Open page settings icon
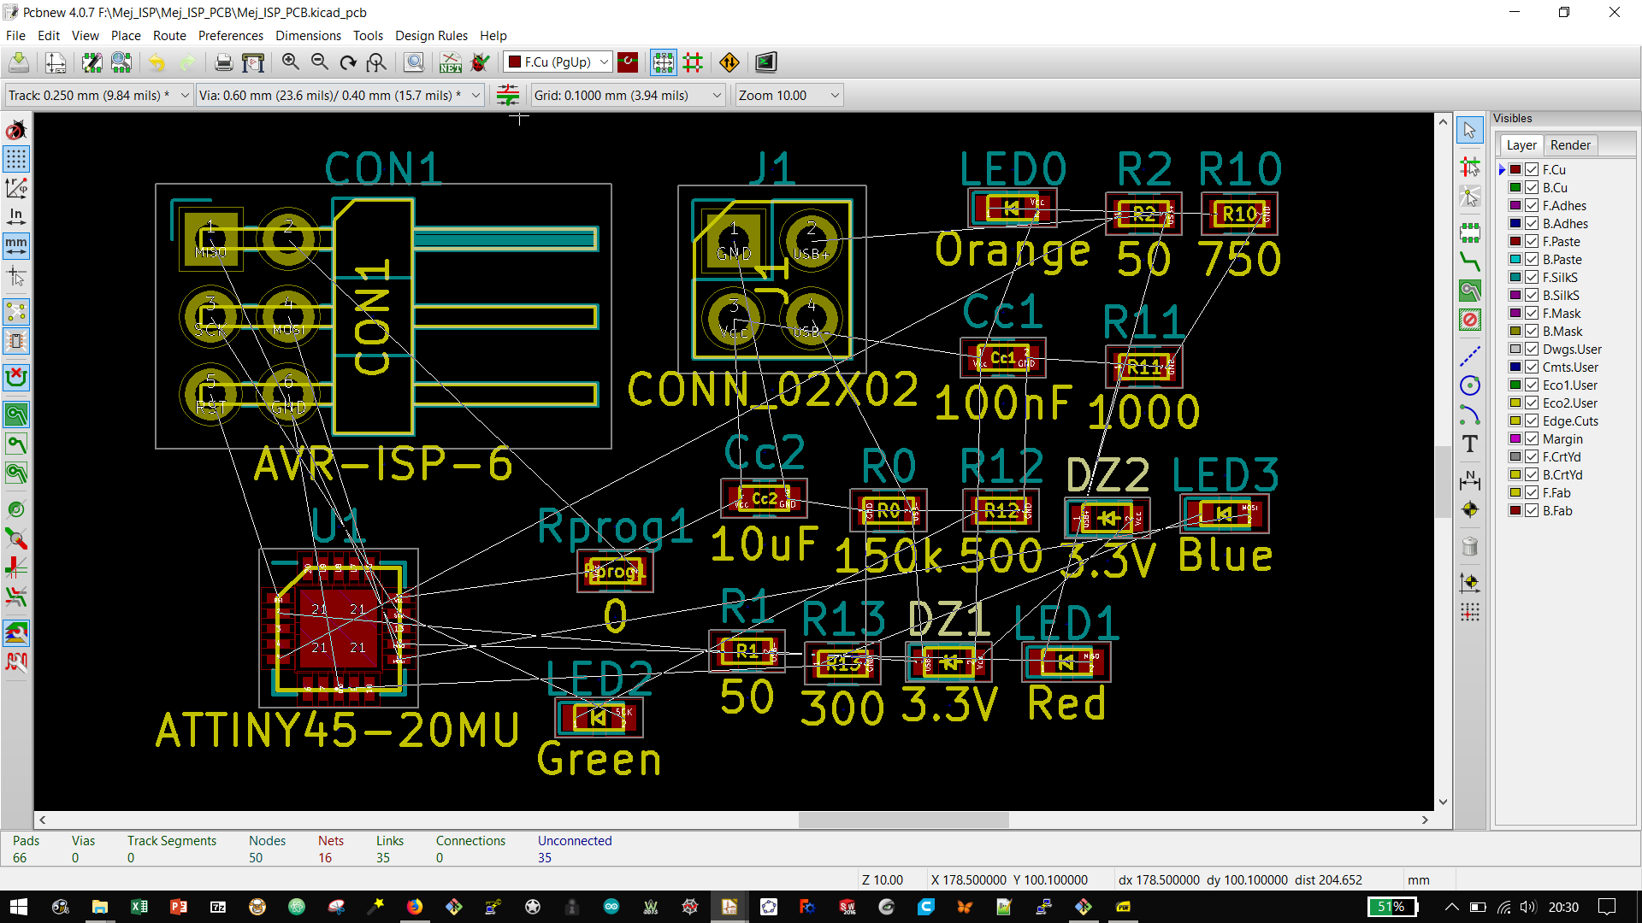The image size is (1642, 923). [56, 62]
